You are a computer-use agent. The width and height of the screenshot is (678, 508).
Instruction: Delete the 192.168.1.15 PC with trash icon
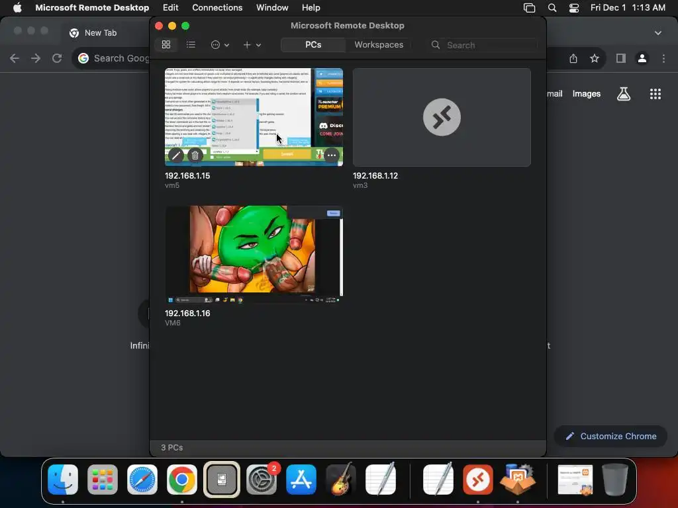195,155
